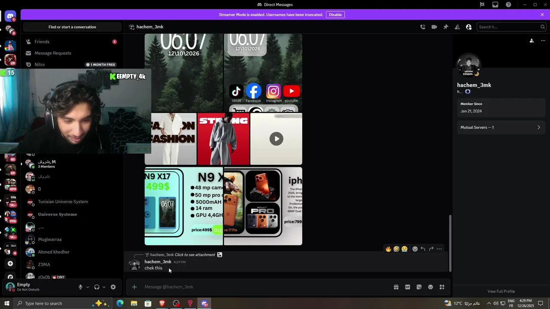Open Z3MA direct message

pyautogui.click(x=71, y=264)
